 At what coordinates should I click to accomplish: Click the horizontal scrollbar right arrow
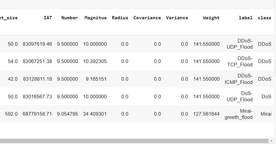pos(272,141)
